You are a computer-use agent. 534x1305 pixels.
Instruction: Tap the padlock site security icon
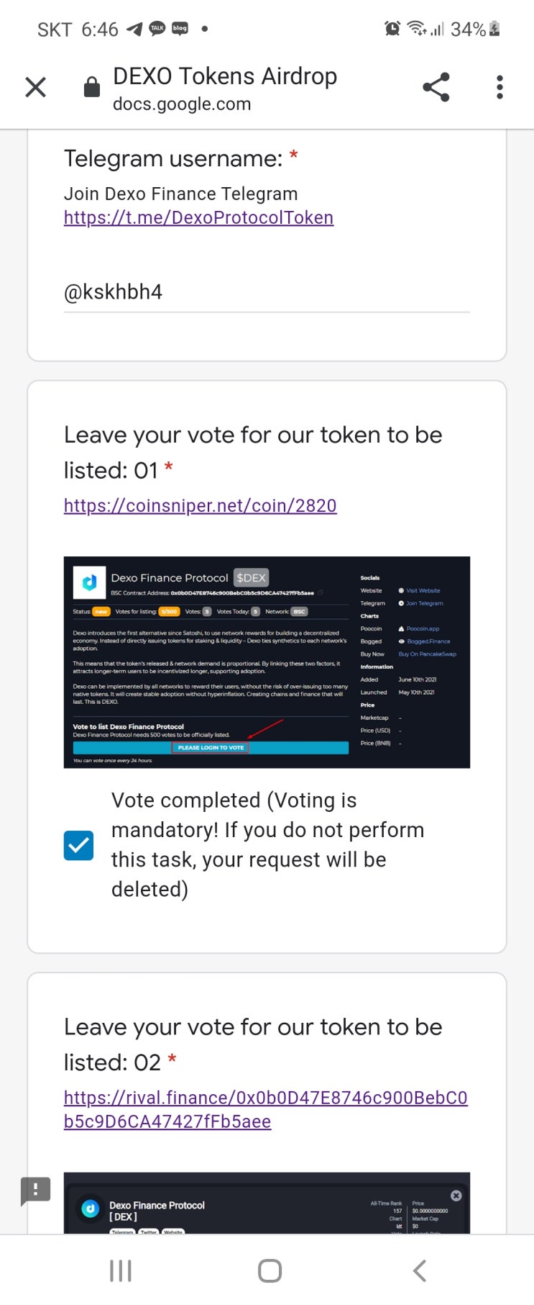coord(92,87)
